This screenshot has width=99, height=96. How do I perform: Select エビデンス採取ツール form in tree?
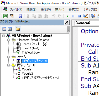coord(35,61)
